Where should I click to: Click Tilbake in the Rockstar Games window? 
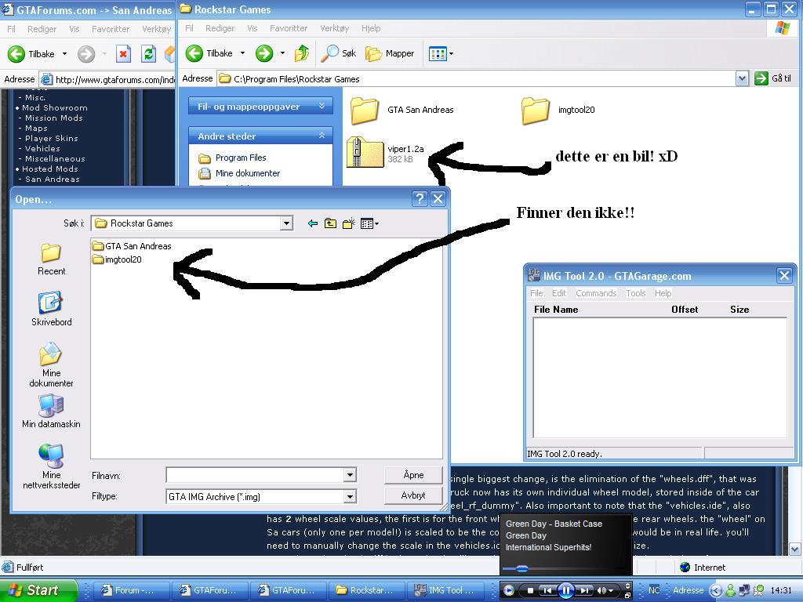pos(210,53)
